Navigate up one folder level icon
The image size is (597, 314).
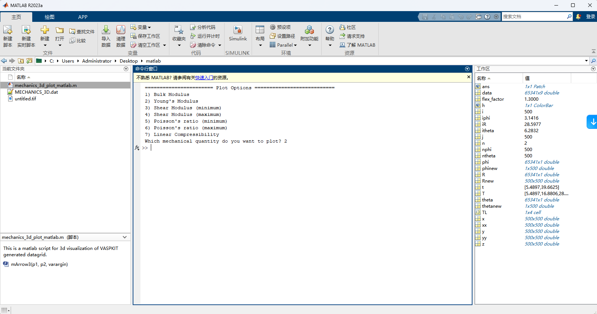(21, 61)
